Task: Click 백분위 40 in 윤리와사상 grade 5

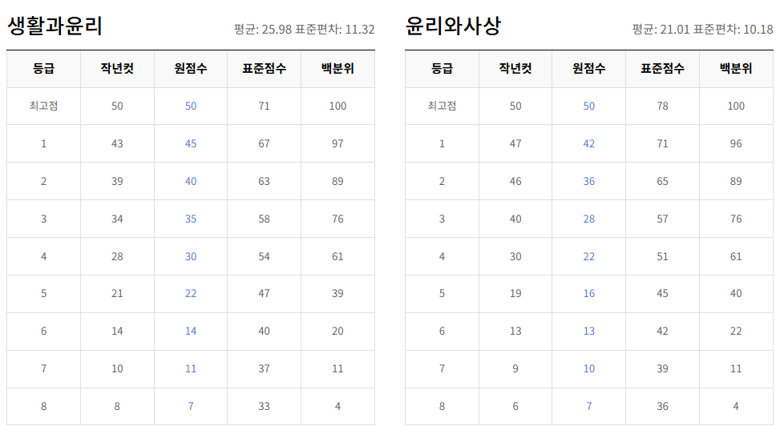Action: [x=736, y=293]
